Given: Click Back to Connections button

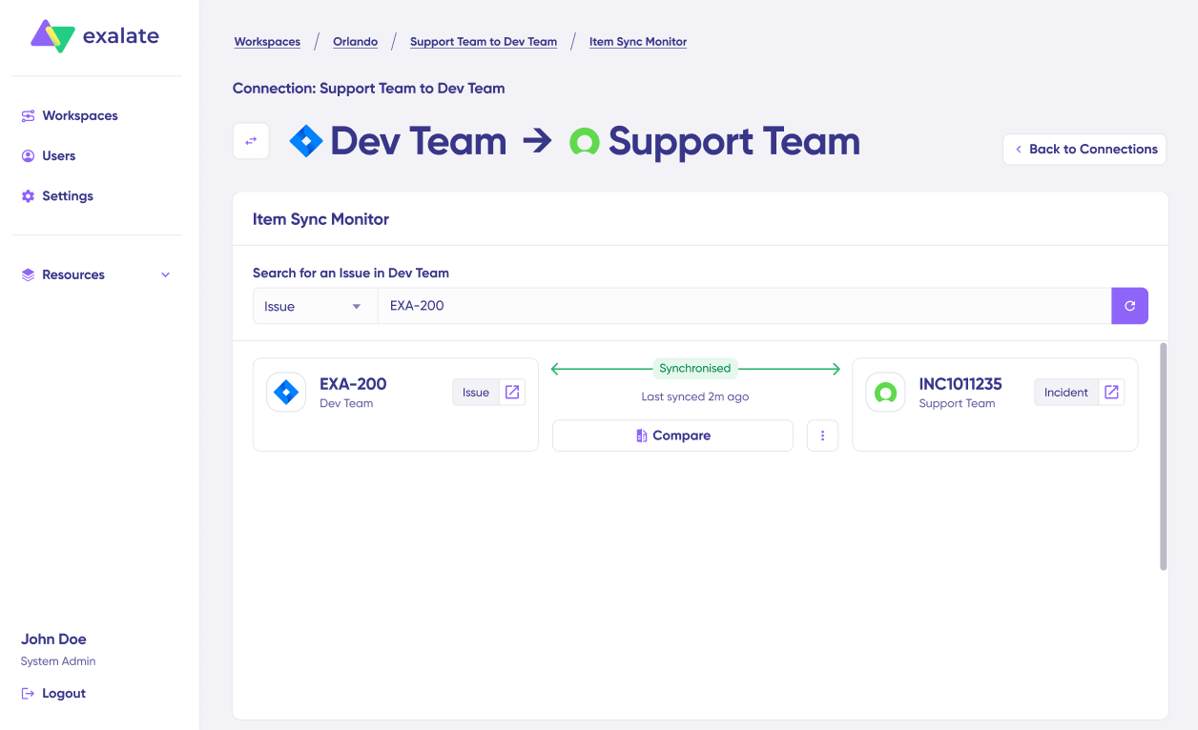Looking at the screenshot, I should [1084, 149].
